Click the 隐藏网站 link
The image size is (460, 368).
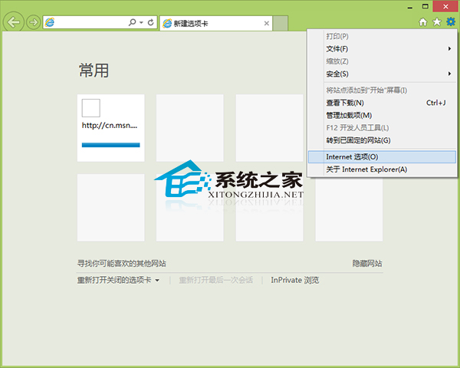point(367,264)
